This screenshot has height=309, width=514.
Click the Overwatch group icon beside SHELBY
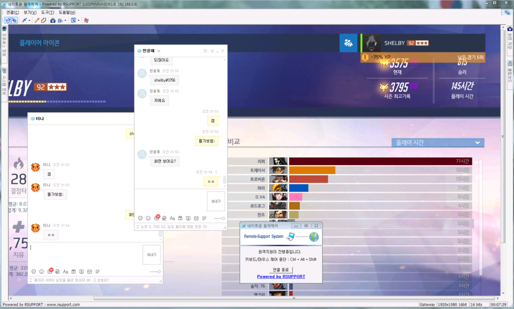click(x=348, y=43)
